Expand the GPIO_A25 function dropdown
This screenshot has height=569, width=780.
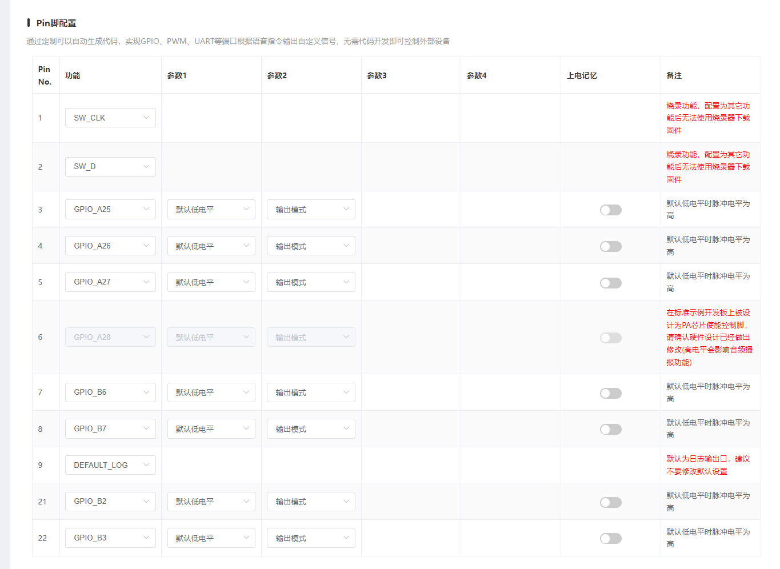(x=110, y=210)
